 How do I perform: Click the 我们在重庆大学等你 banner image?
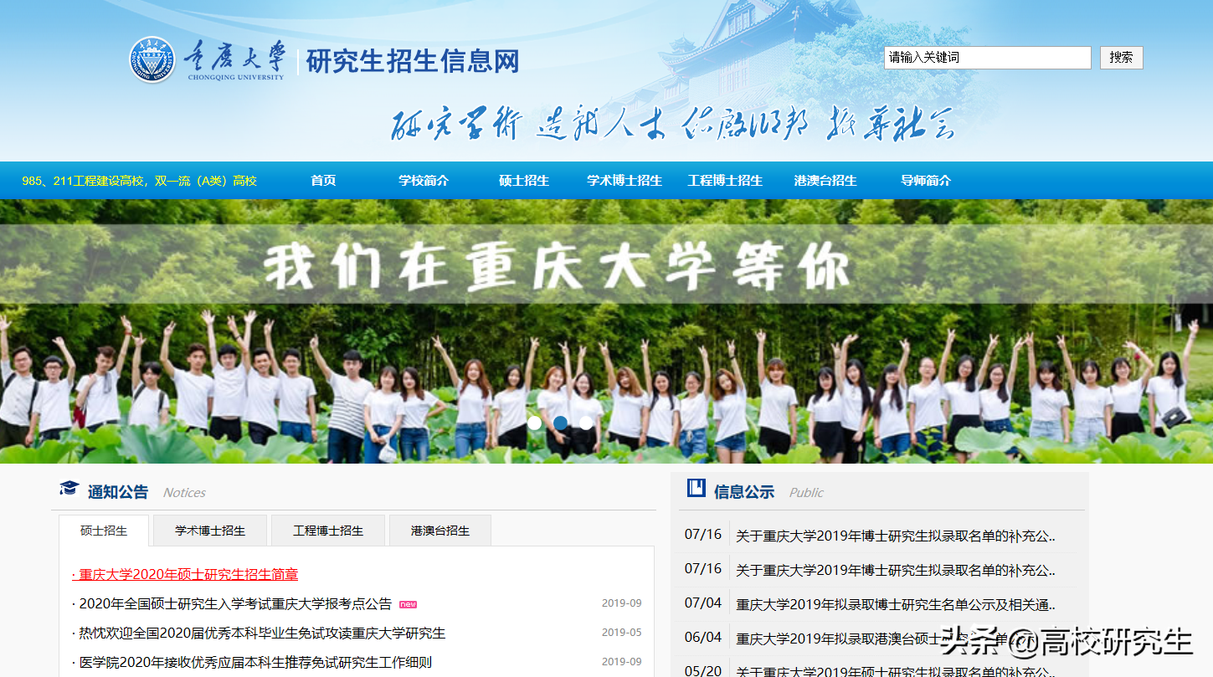click(606, 331)
